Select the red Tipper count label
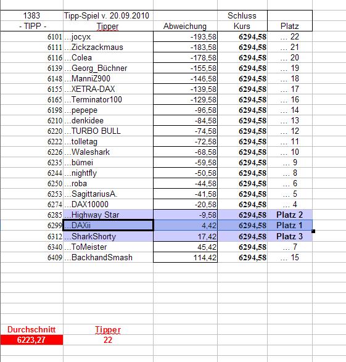Viewport: 346px width, 362px height. coord(108,329)
